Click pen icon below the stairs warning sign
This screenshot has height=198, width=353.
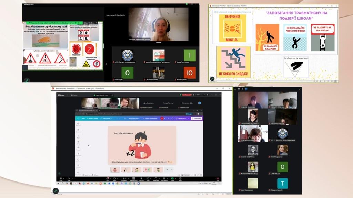pyautogui.click(x=212, y=79)
